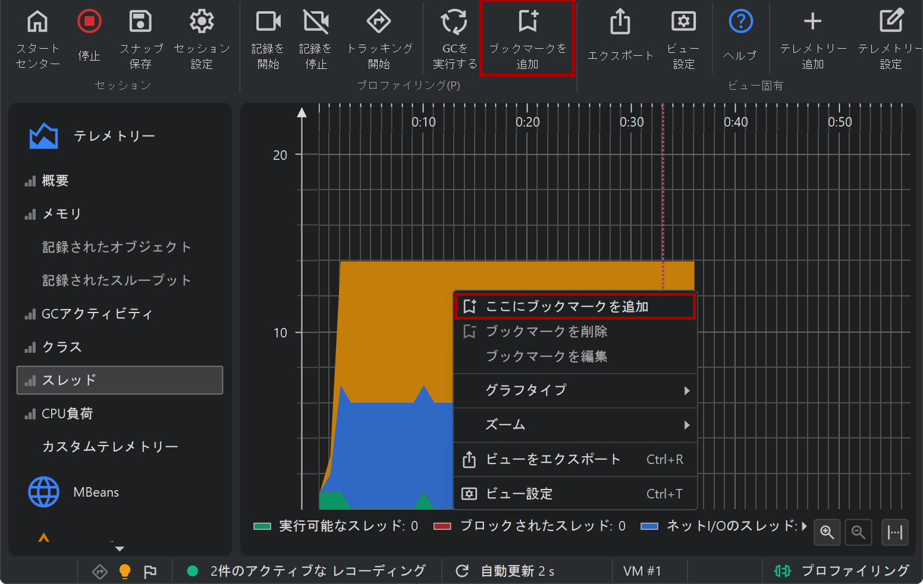Screen dimensions: 923x584
Task: Run garbage collection (GC) icon
Action: 454,22
